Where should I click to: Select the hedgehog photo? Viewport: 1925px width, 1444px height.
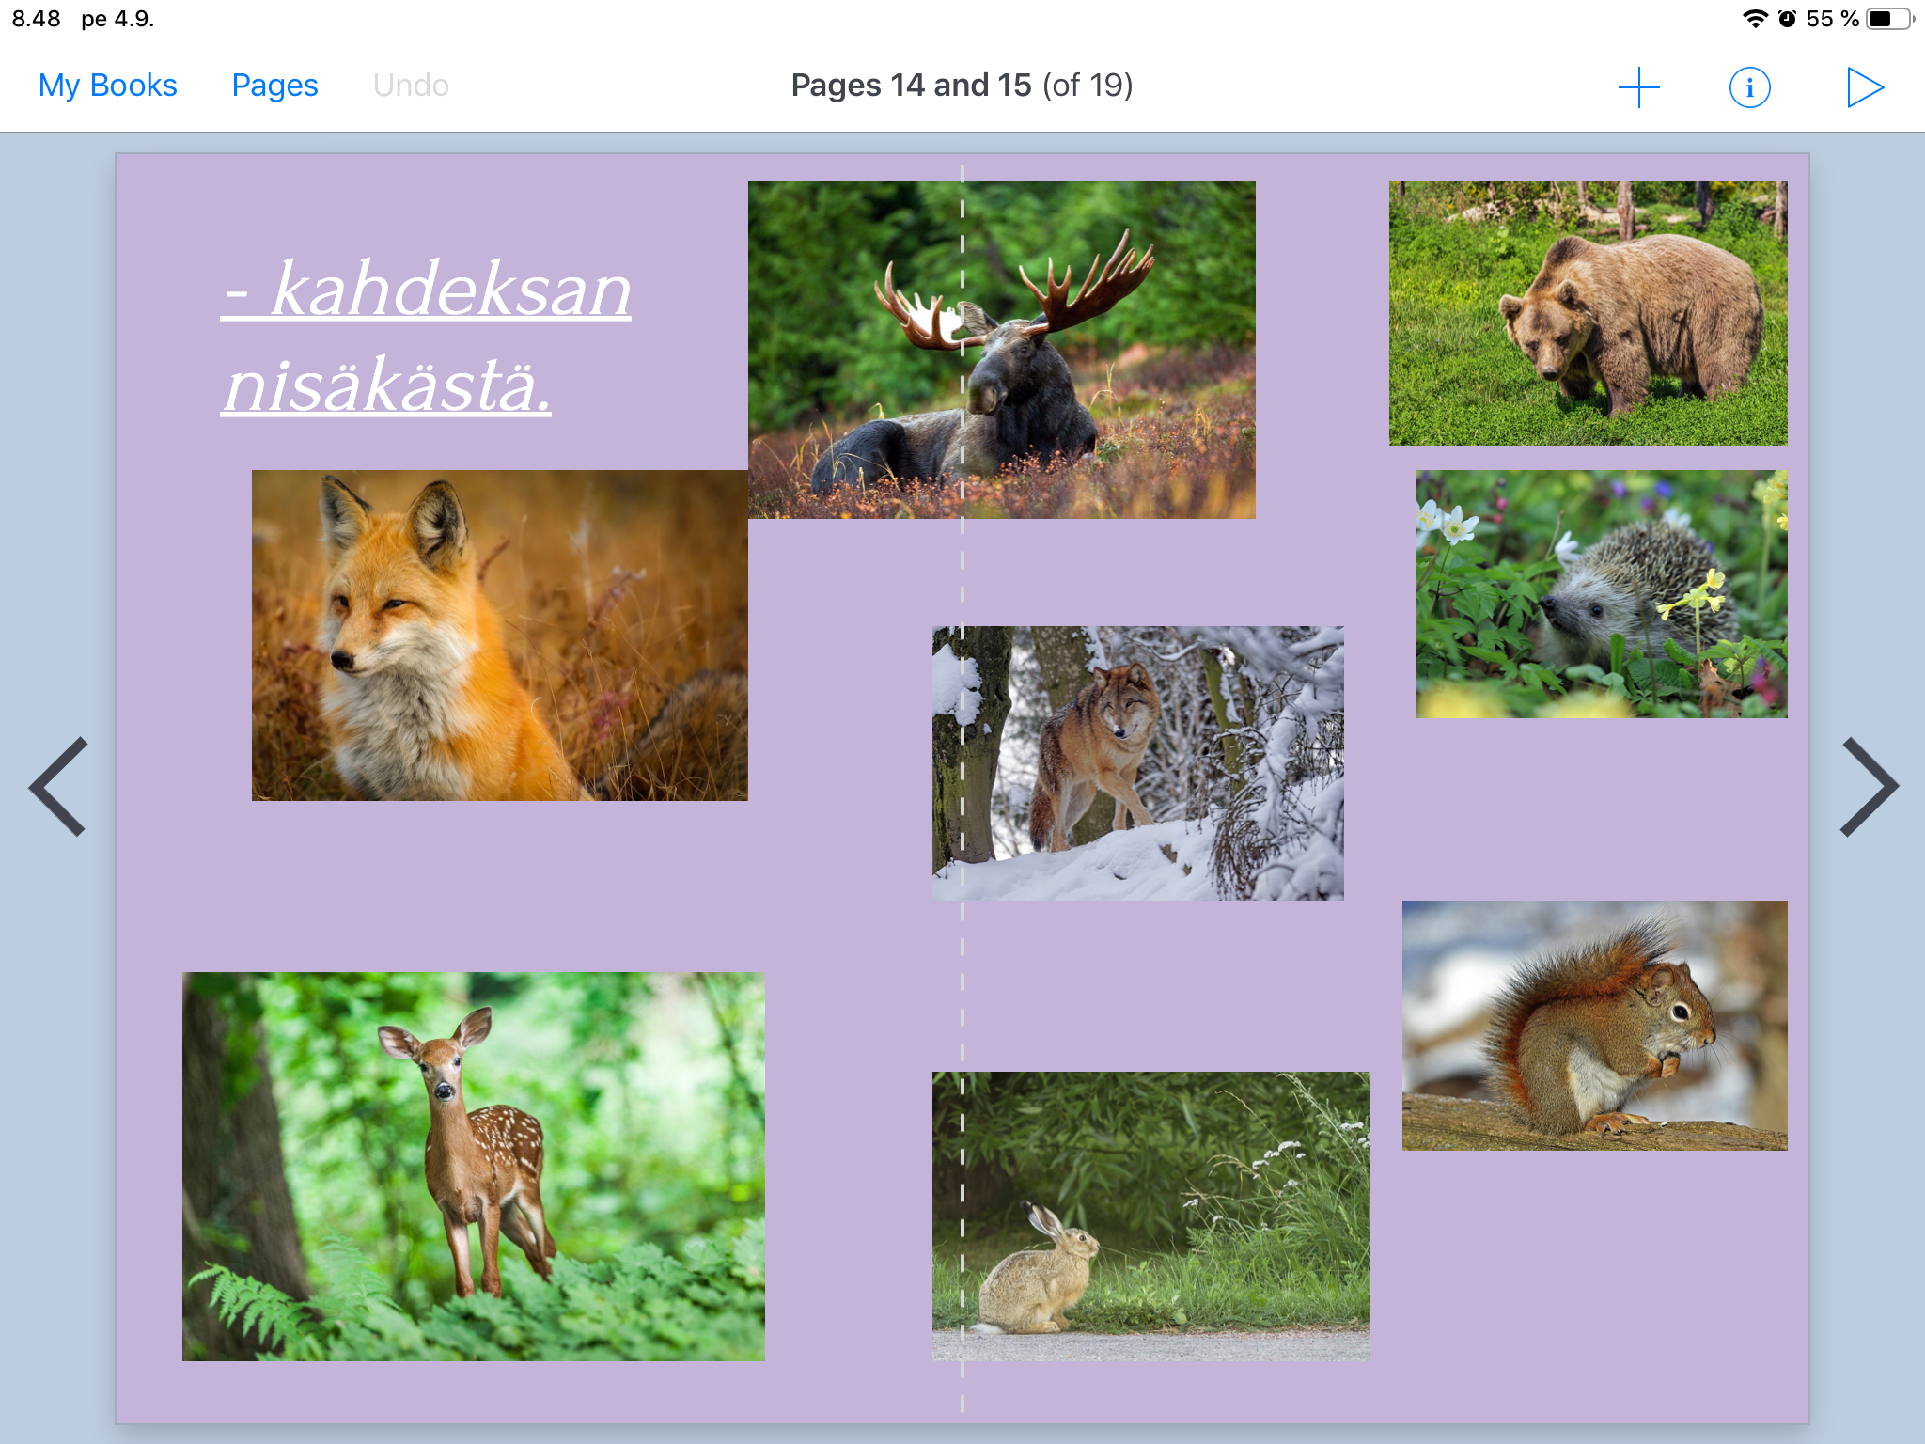coord(1601,594)
